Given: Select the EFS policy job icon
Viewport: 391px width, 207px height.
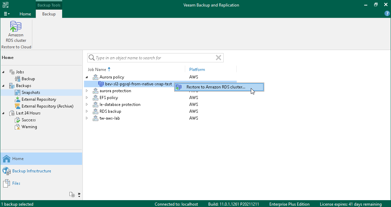Looking at the screenshot, I should coord(95,98).
